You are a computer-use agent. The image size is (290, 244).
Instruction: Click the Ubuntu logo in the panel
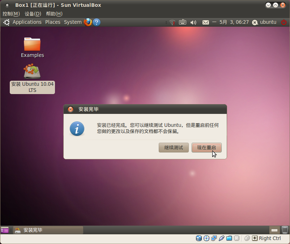pyautogui.click(x=7, y=22)
